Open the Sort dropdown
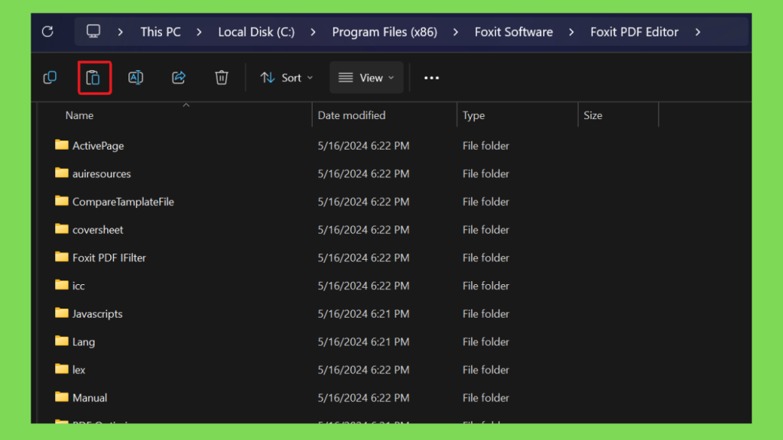 [x=287, y=78]
